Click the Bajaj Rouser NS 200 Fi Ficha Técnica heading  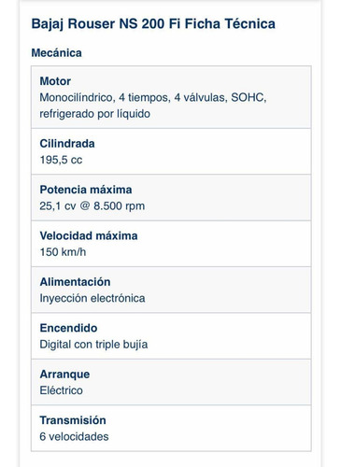(x=153, y=24)
